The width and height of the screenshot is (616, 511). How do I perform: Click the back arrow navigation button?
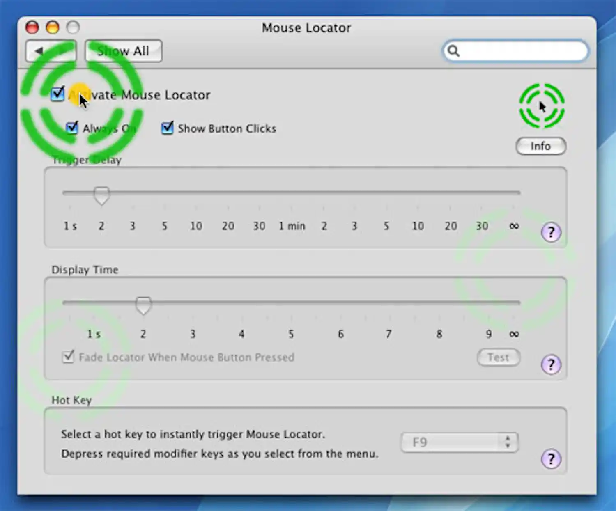(x=39, y=51)
